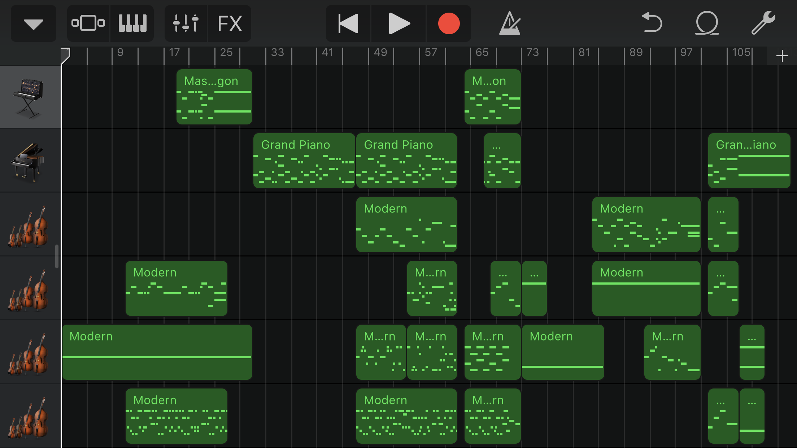Open the Loop Browser
Image resolution: width=797 pixels, height=448 pixels.
[x=707, y=23]
